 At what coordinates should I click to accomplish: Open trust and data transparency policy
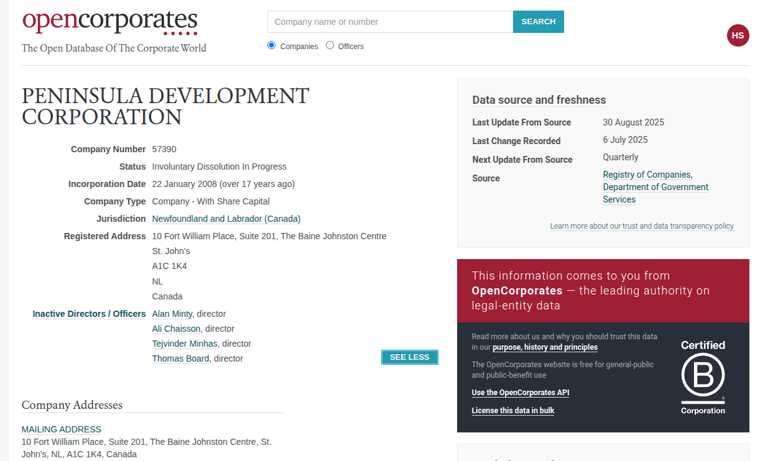(641, 226)
